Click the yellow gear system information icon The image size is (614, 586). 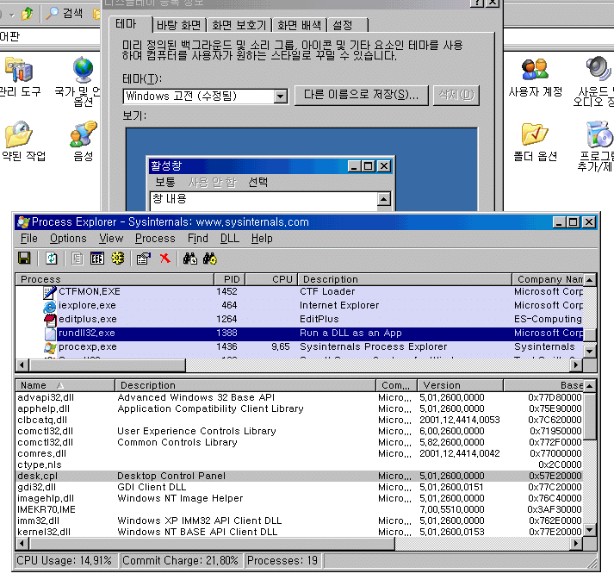pos(117,259)
